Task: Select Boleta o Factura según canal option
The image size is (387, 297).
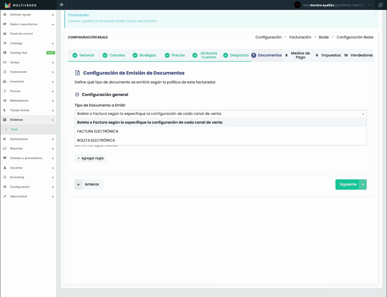Action: (221, 122)
